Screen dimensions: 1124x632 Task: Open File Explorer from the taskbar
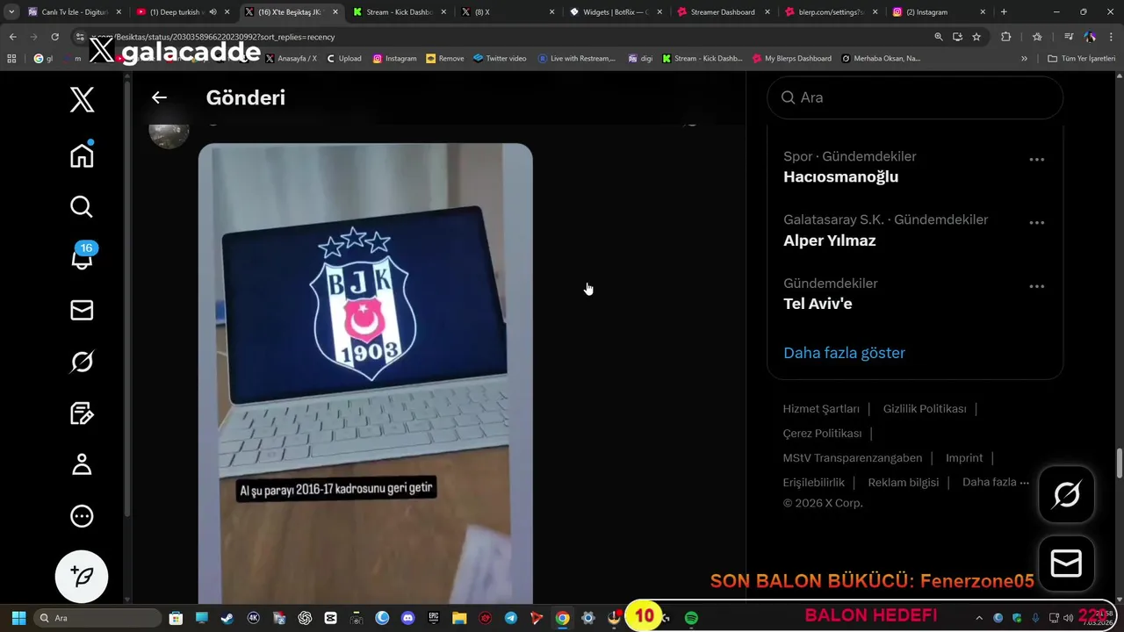coord(459,618)
